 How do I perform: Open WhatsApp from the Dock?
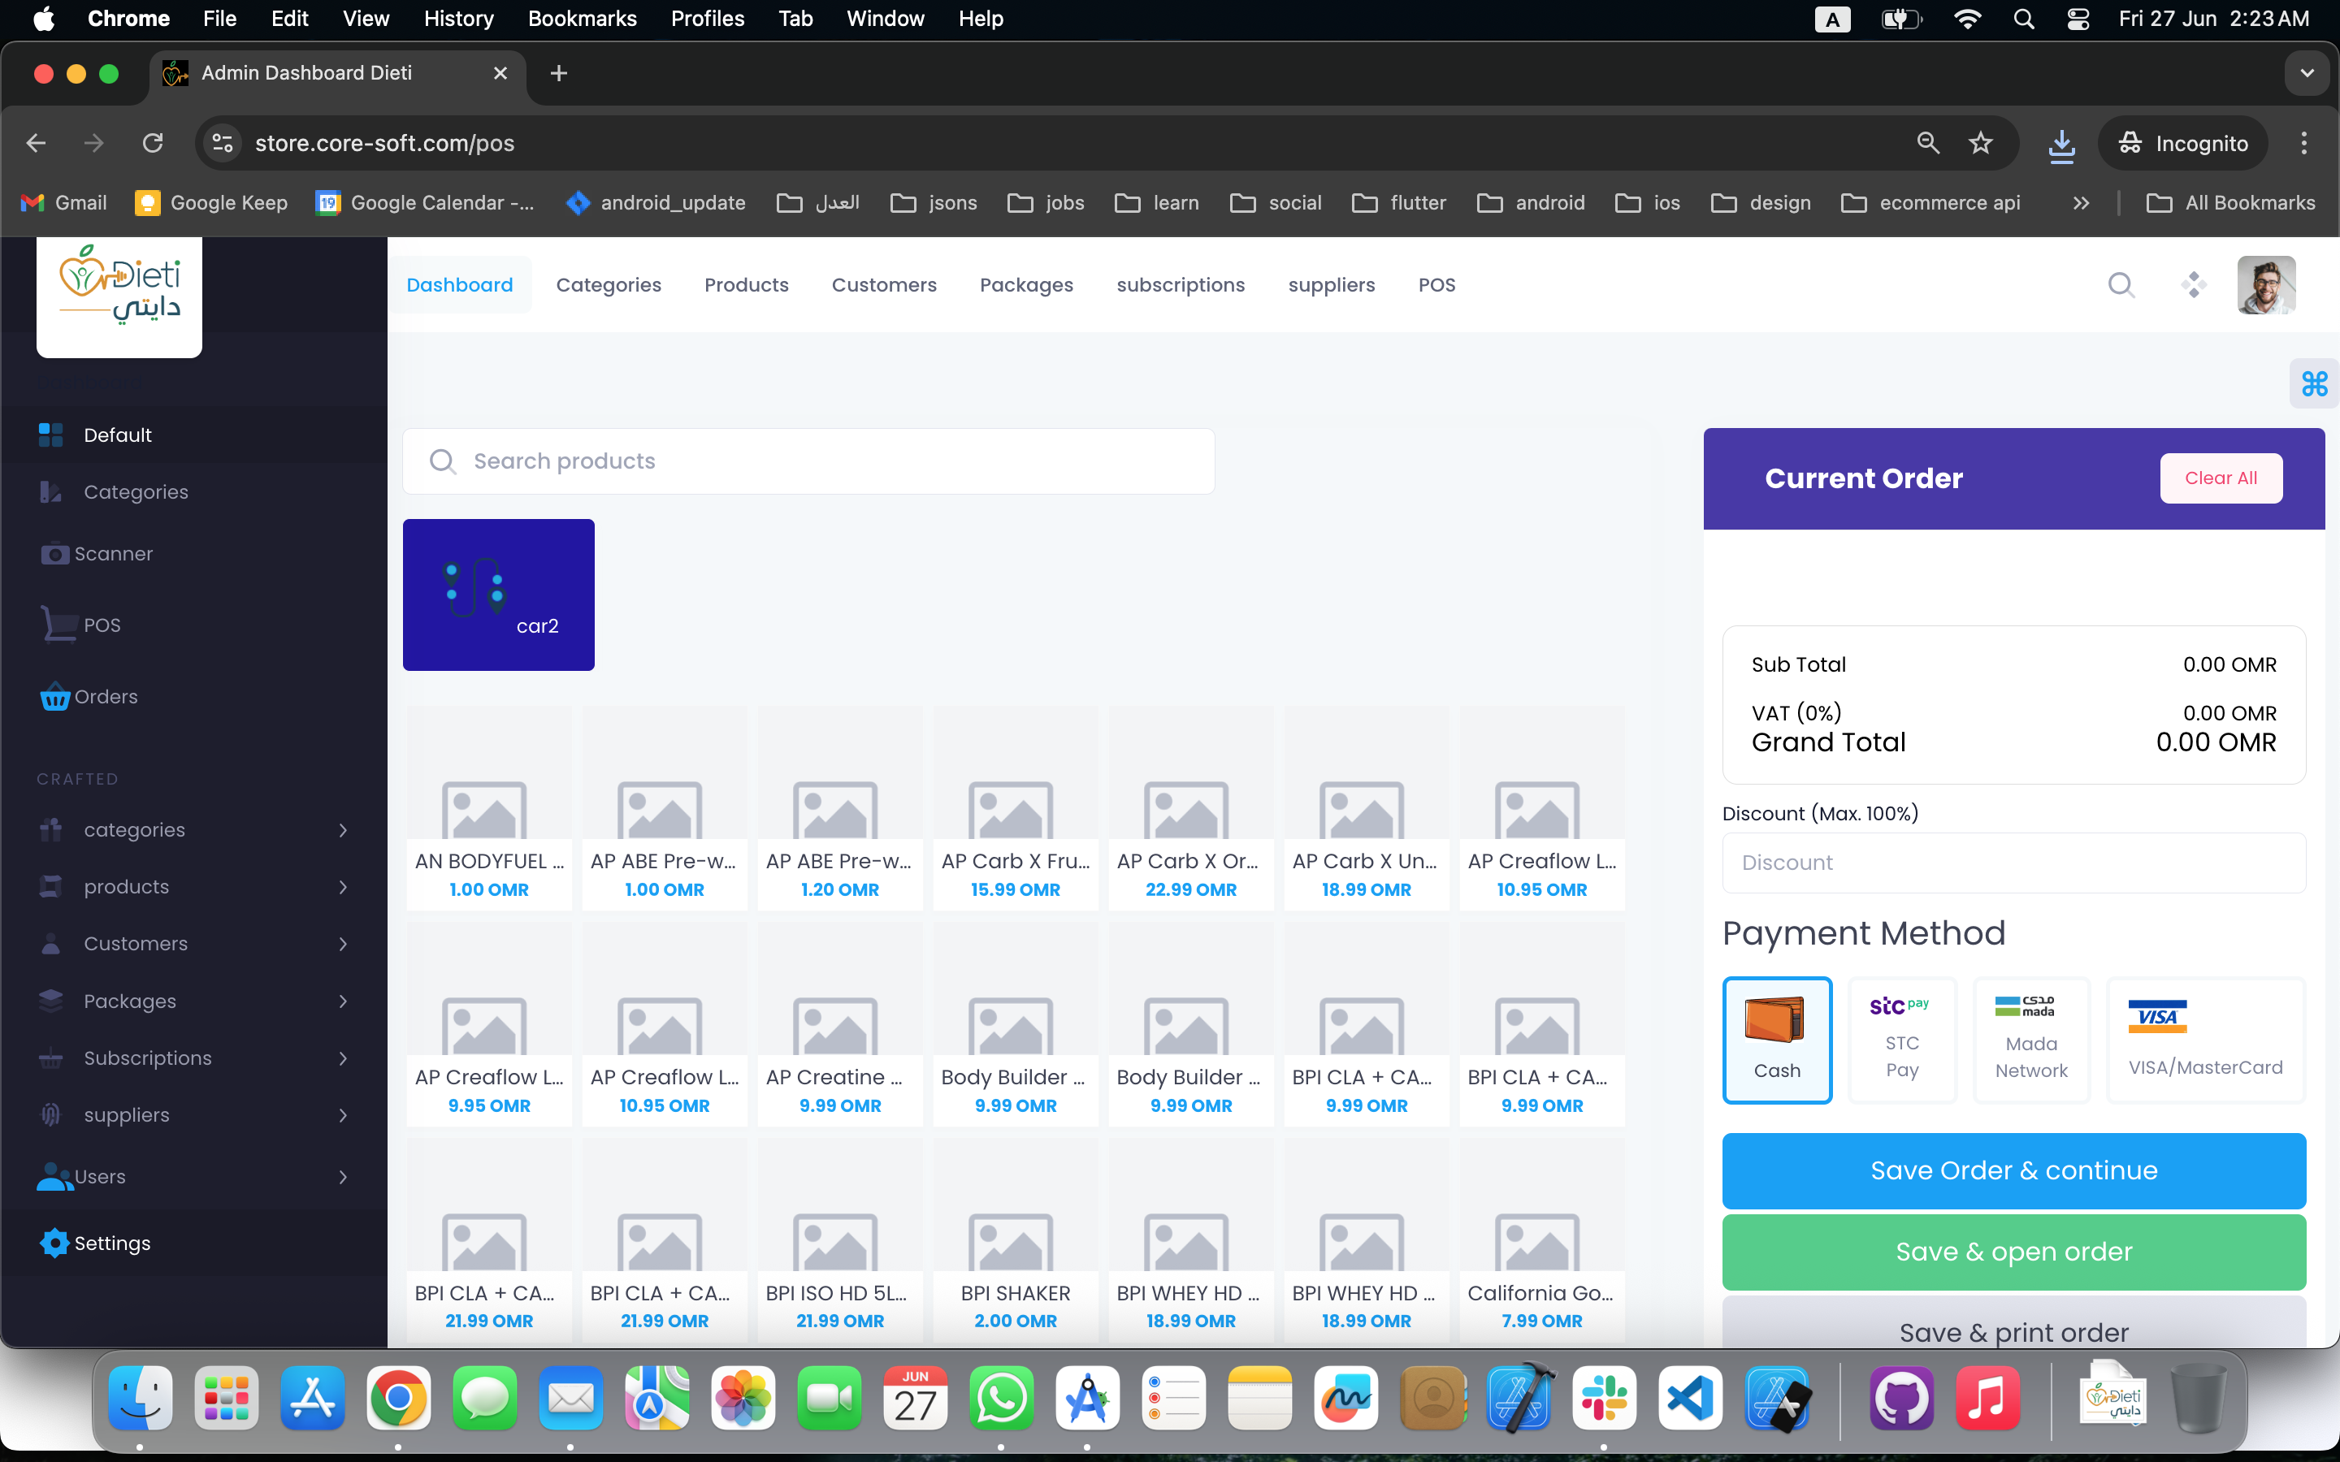tap(1001, 1398)
